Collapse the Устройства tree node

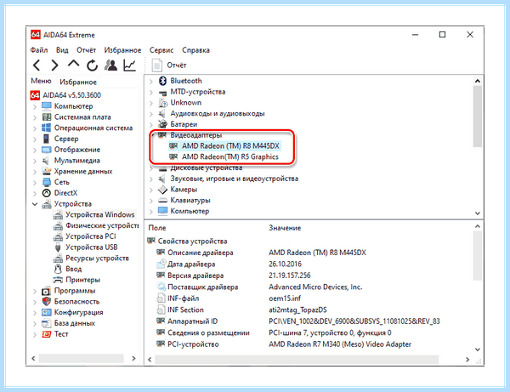coord(35,204)
